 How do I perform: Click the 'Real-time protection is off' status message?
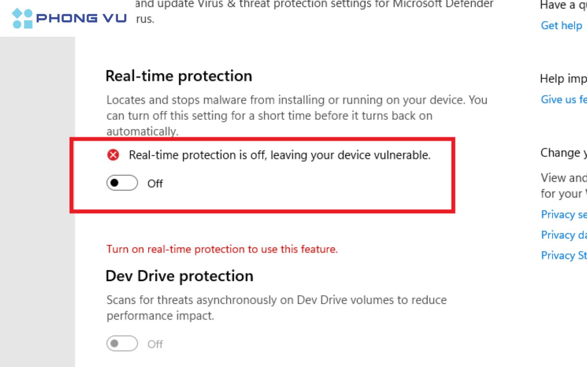coord(280,155)
